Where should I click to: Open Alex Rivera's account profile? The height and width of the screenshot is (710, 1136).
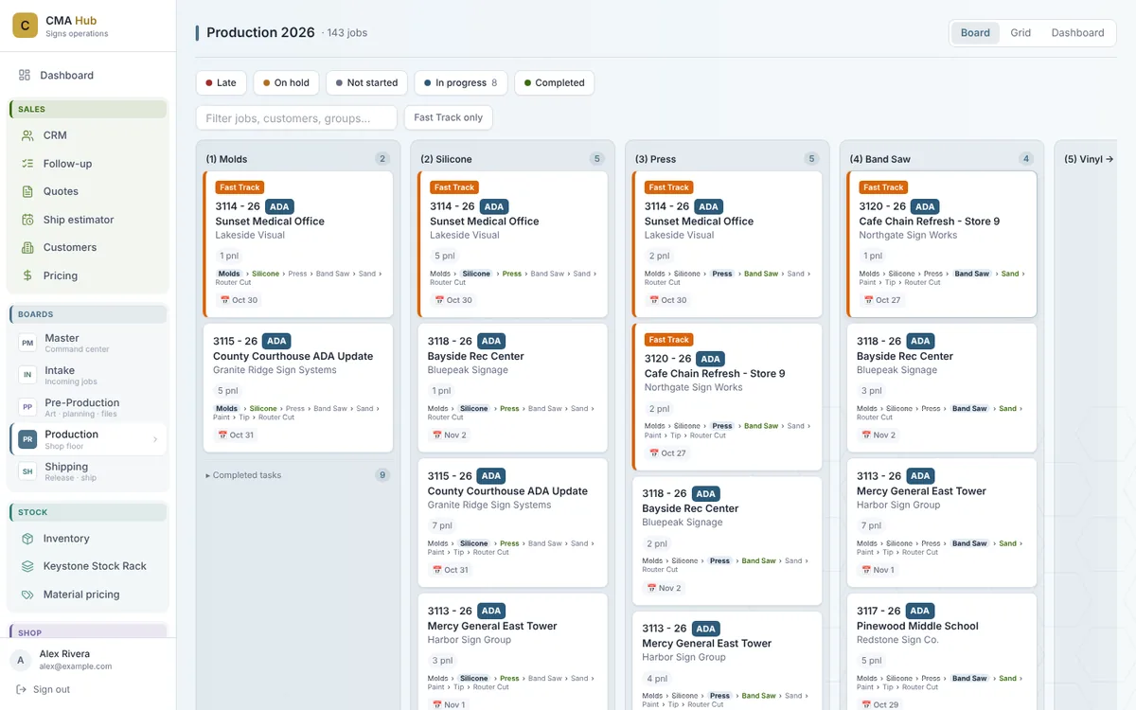pos(88,660)
